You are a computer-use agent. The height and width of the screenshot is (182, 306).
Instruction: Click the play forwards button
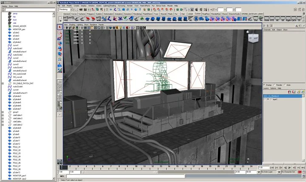point(289,168)
